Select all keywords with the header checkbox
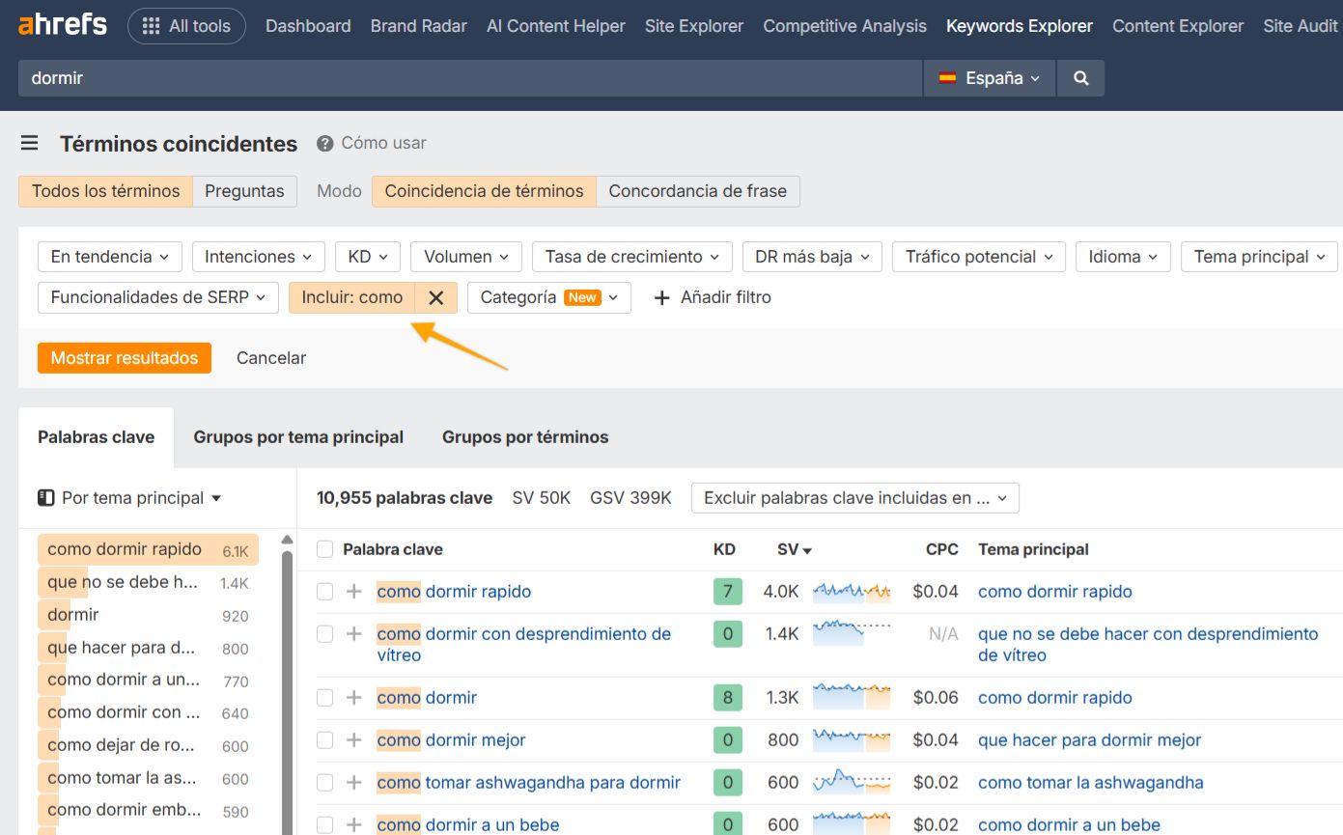Image resolution: width=1343 pixels, height=835 pixels. tap(324, 549)
